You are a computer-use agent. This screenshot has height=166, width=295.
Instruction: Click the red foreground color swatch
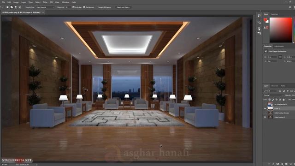(265, 19)
